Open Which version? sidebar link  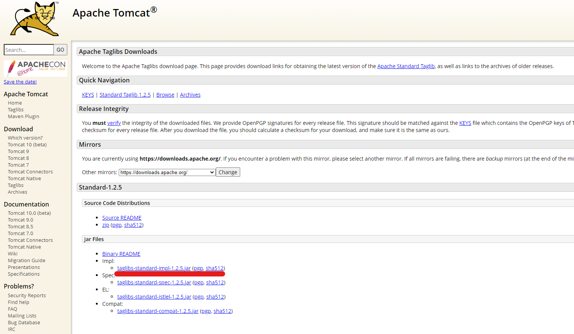pos(25,138)
